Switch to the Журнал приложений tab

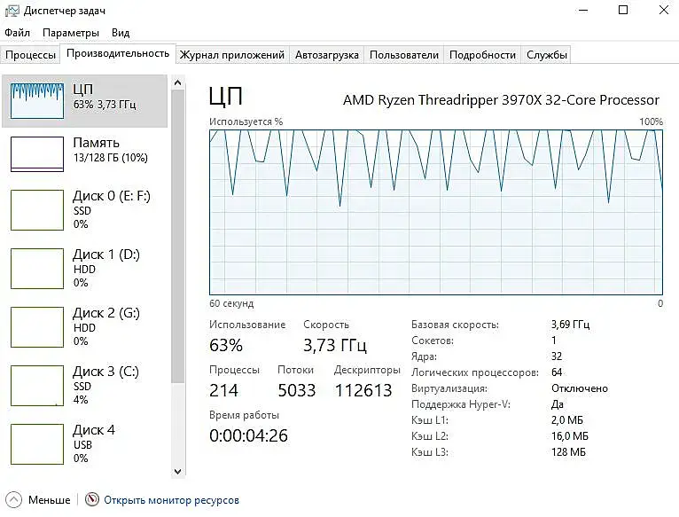tap(231, 55)
